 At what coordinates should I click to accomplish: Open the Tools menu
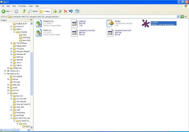tap(31, 6)
